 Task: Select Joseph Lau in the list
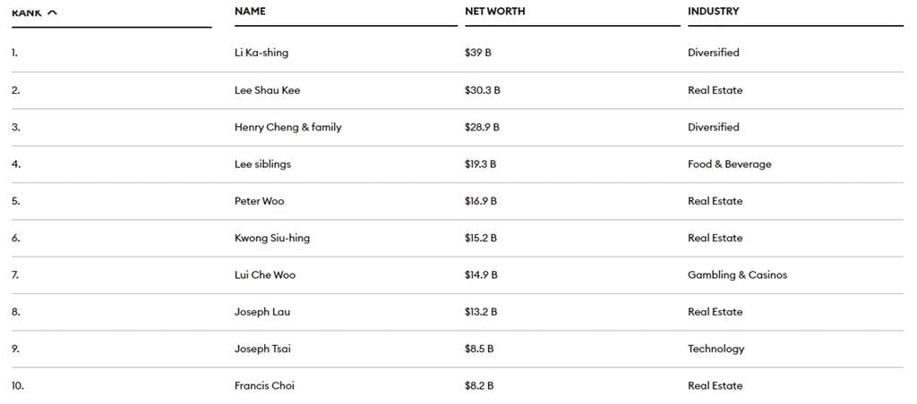tap(262, 312)
